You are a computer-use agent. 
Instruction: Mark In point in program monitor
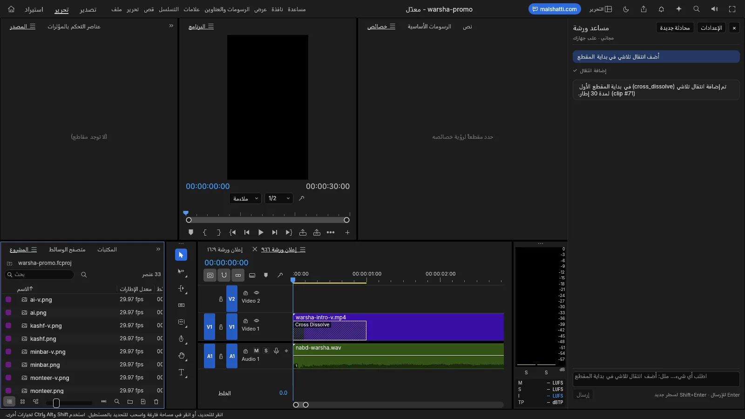(205, 232)
